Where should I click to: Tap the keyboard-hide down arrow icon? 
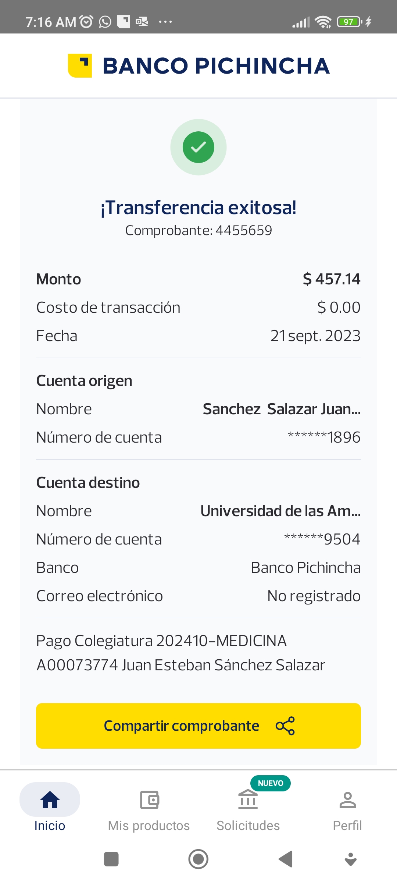click(x=351, y=859)
